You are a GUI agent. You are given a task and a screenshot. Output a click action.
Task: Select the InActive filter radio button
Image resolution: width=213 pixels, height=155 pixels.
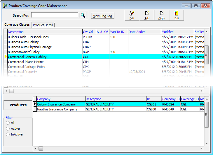coord(8,134)
